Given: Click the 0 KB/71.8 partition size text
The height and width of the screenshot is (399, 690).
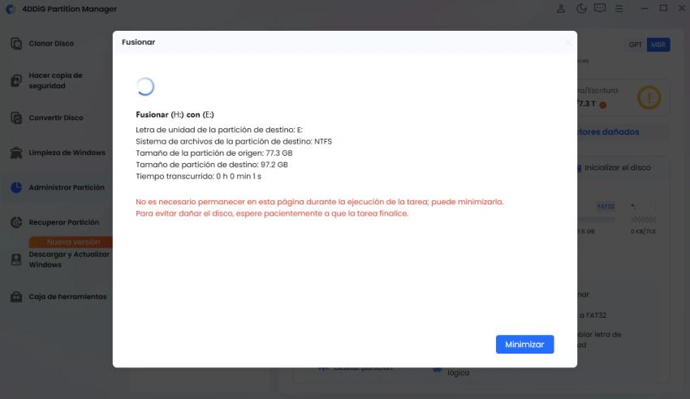Looking at the screenshot, I should [643, 232].
